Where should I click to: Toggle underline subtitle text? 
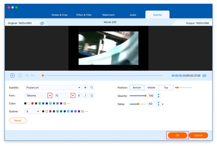[x=92, y=96]
